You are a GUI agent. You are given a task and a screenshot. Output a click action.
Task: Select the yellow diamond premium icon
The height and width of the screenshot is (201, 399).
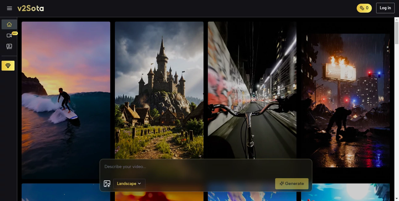pos(8,65)
